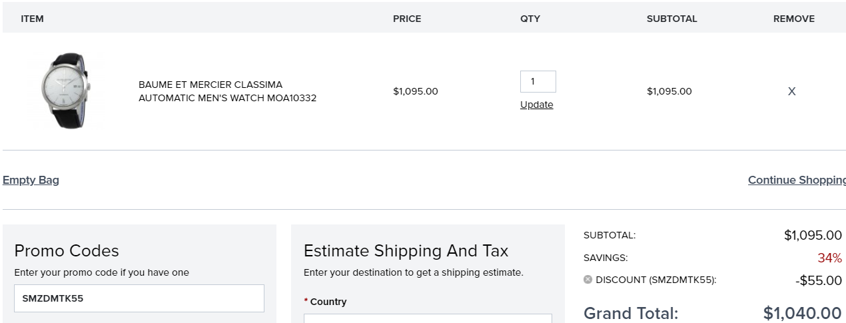Open the Baume et Mercier watch thumbnail

(66, 91)
